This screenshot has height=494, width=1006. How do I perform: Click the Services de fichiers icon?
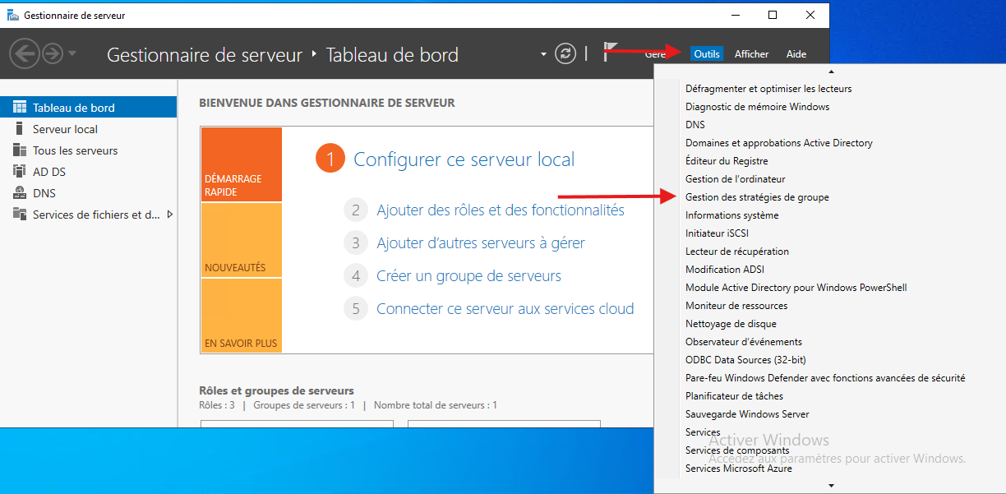click(19, 215)
